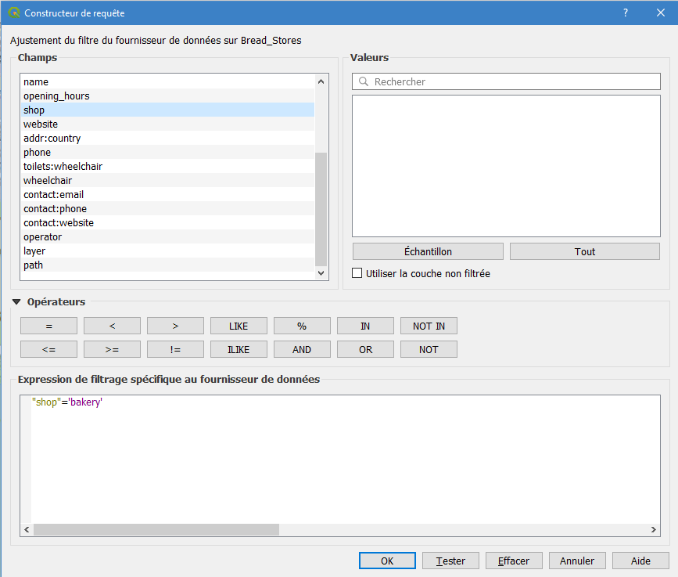Image resolution: width=678 pixels, height=577 pixels.
Task: Add the AND operator
Action: coord(302,349)
